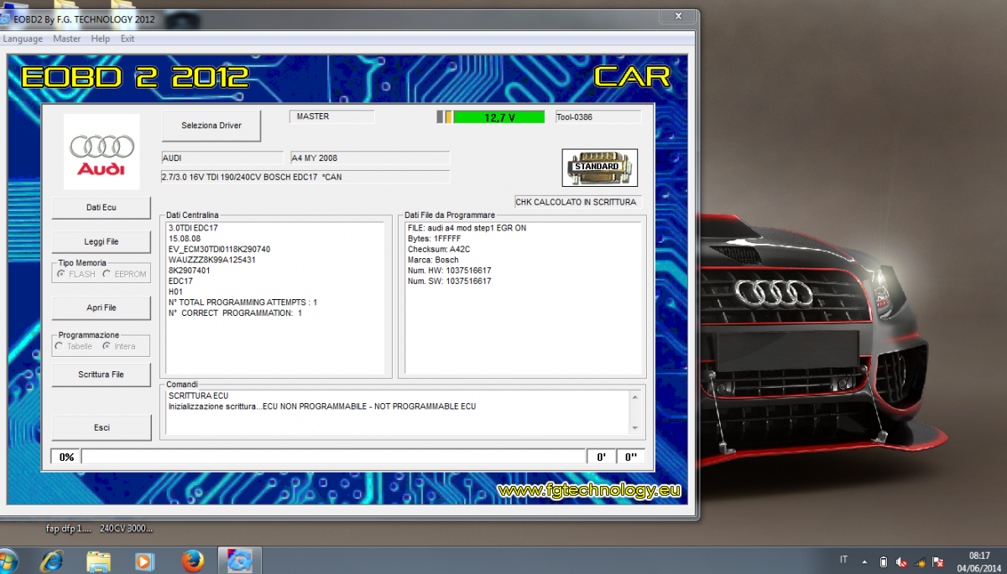Click the Num. HW: 1037516617 line

point(449,270)
